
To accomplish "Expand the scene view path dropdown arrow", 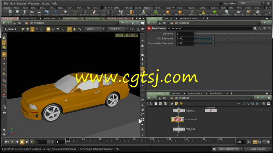I will 117,23.
